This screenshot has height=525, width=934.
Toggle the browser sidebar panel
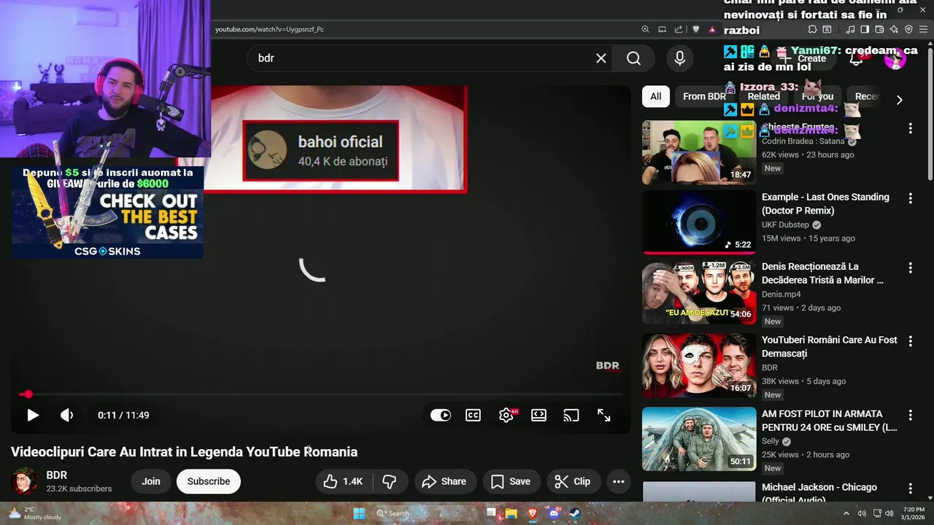tap(865, 29)
